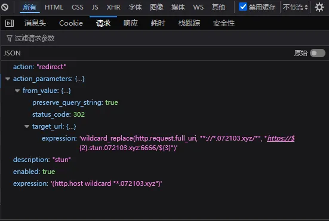Collapse the action_parameters node
The width and height of the screenshot is (329, 221).
8,79
